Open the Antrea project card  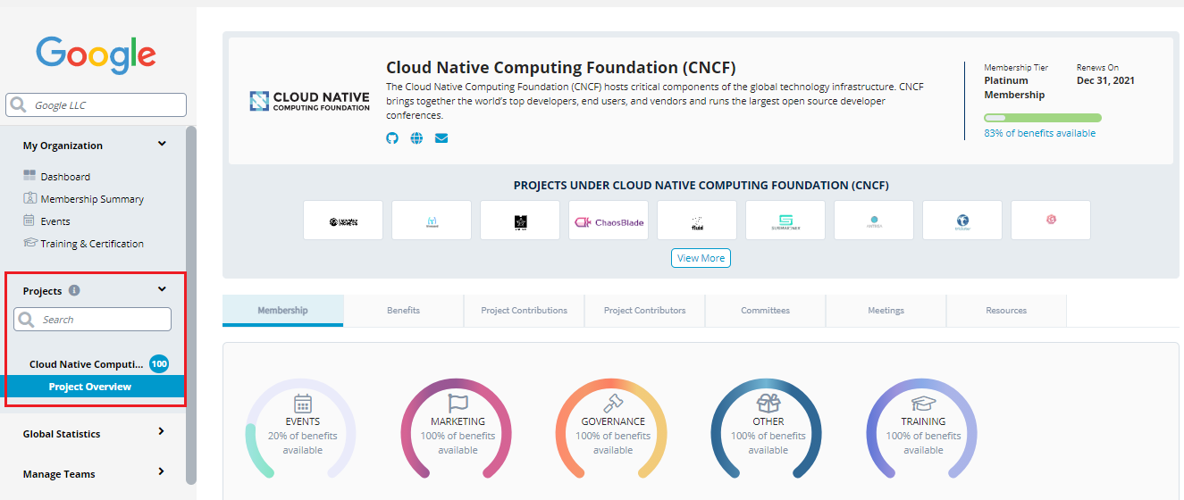874,221
